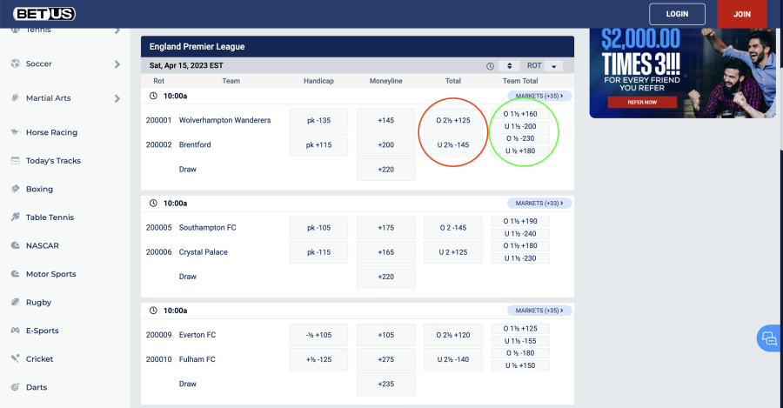Open the Boxing sidebar link
The image size is (783, 408).
pos(39,190)
